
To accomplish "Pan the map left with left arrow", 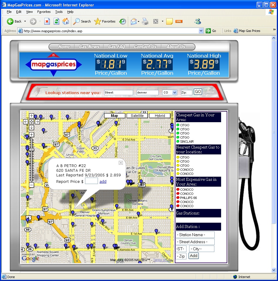I will click(x=26, y=122).
